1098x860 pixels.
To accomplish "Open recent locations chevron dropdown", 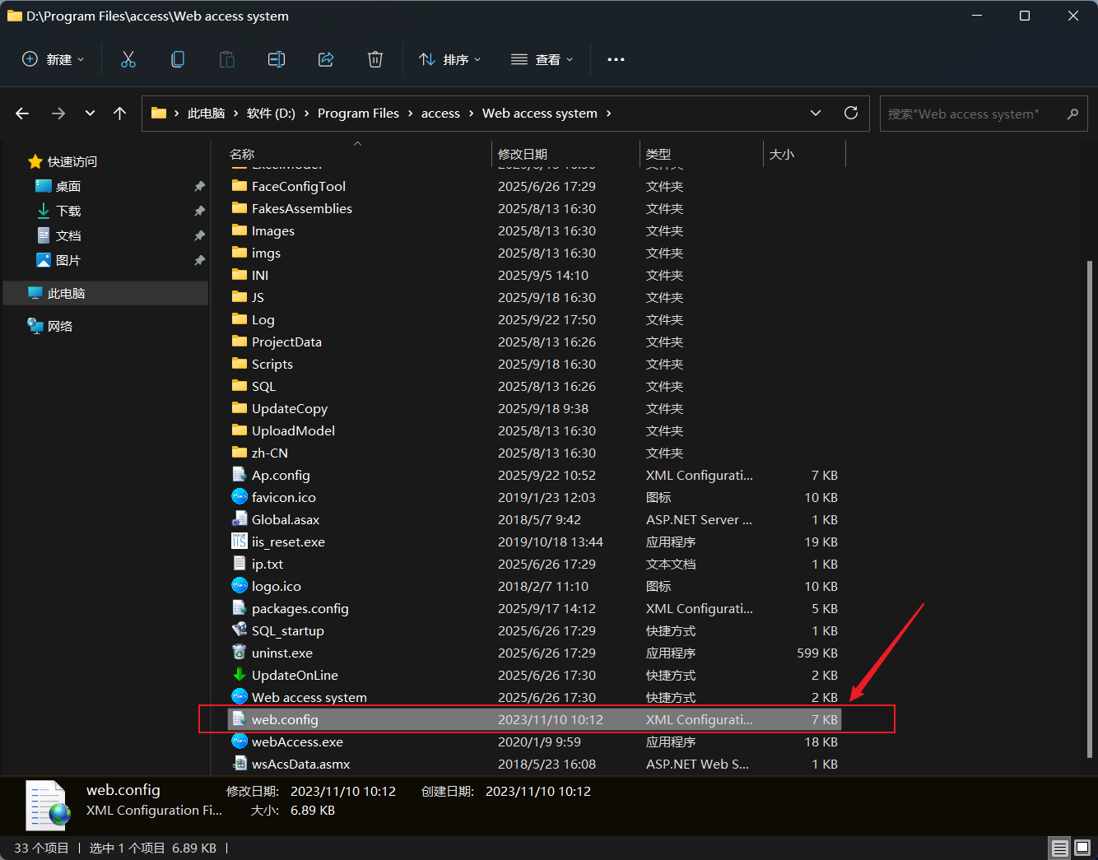I will pyautogui.click(x=90, y=114).
